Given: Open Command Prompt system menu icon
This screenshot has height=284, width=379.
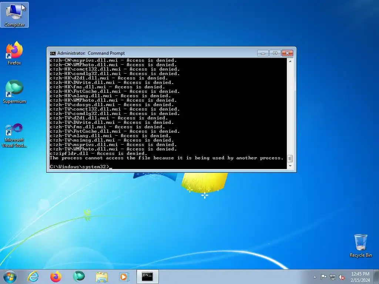Looking at the screenshot, I should 53,53.
